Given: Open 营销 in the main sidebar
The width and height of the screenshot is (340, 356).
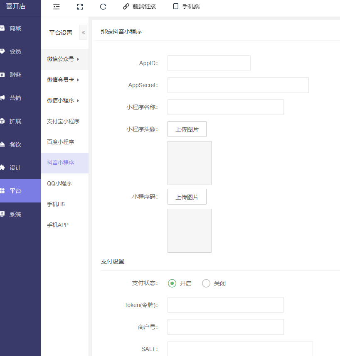Looking at the screenshot, I should coord(20,98).
